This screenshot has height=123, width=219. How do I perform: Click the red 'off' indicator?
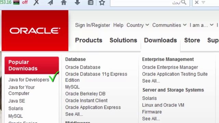pos(25,2)
